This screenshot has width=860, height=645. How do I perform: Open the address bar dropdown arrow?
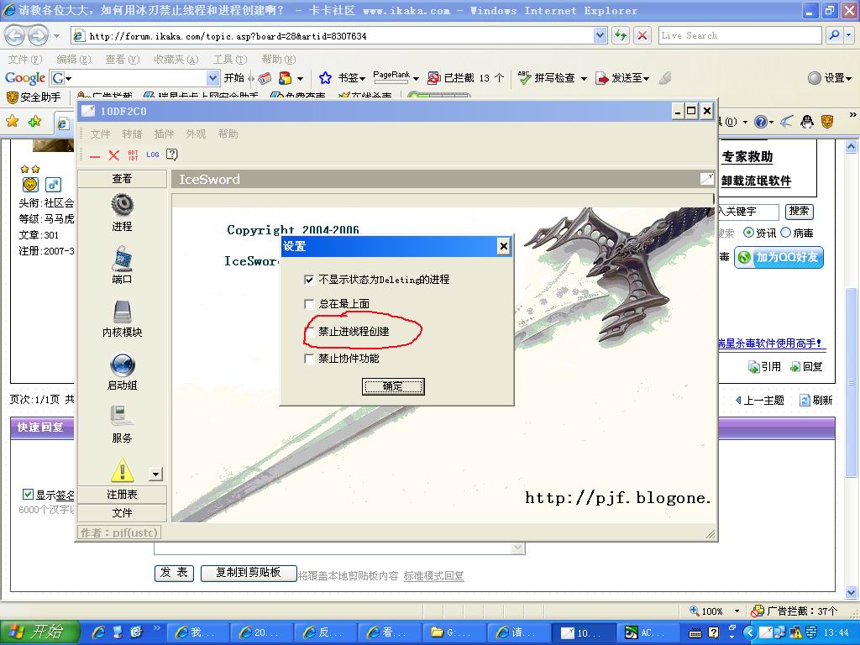coord(600,35)
